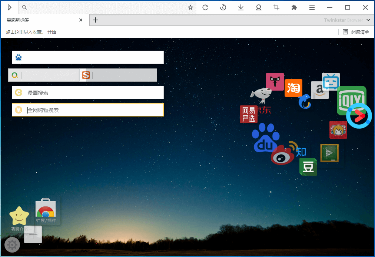Open the Douban 豆 shortcut
This screenshot has width=375, height=257.
[x=308, y=167]
